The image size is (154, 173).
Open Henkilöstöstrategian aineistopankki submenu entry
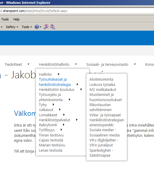107,122
